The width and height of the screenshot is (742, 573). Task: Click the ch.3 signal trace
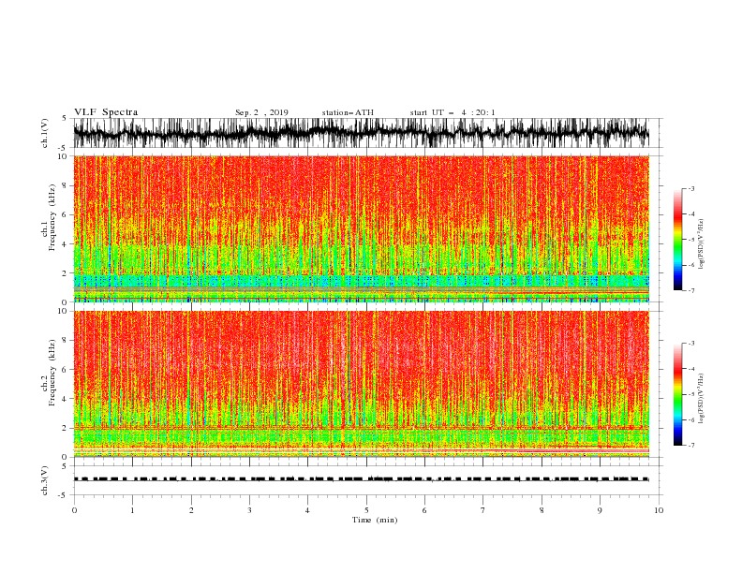[x=361, y=479]
